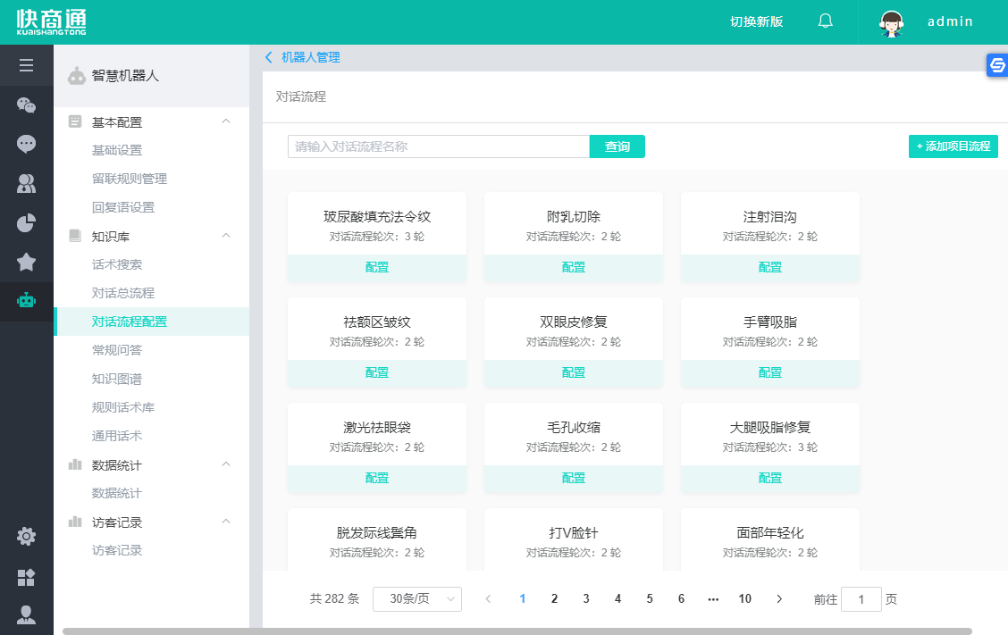This screenshot has height=635, width=1008.
Task: Open the 30条/页 page size dropdown
Action: (416, 598)
